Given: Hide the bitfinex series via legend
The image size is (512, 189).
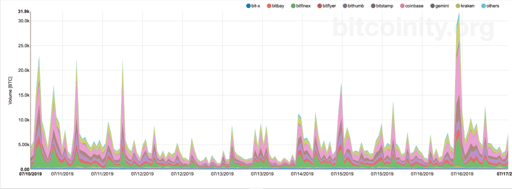Looking at the screenshot, I should [x=300, y=6].
